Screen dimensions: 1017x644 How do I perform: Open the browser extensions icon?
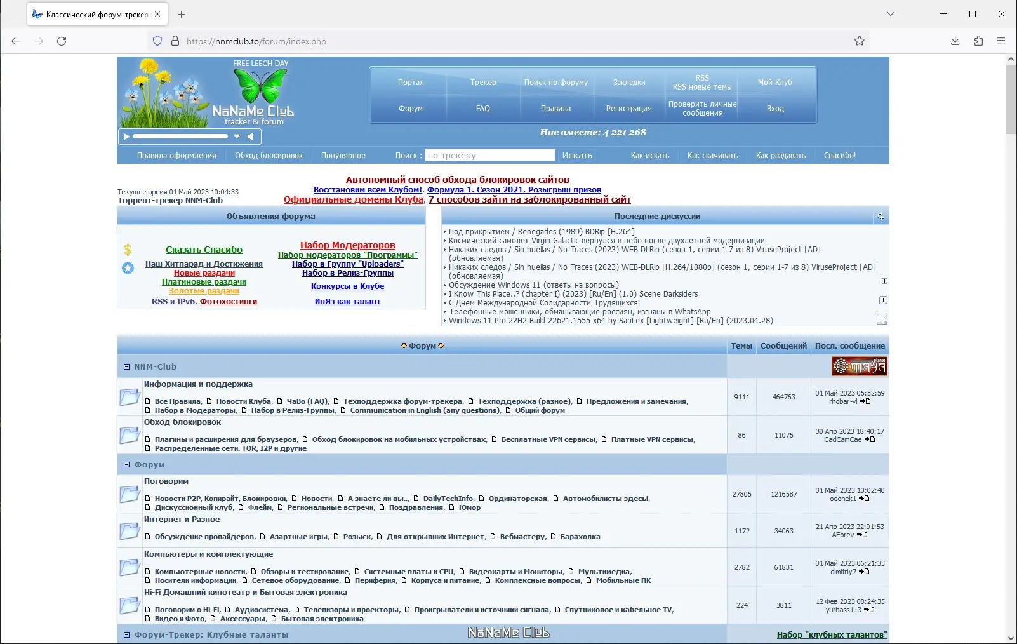point(978,41)
